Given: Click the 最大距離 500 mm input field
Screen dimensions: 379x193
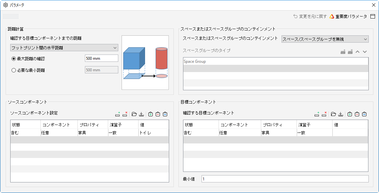Looking at the screenshot, I should pyautogui.click(x=101, y=58).
